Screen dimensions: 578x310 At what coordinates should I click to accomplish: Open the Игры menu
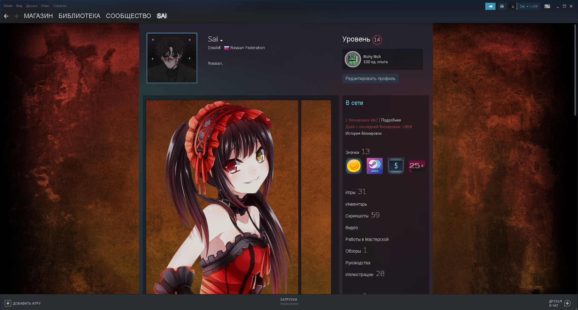coord(45,6)
